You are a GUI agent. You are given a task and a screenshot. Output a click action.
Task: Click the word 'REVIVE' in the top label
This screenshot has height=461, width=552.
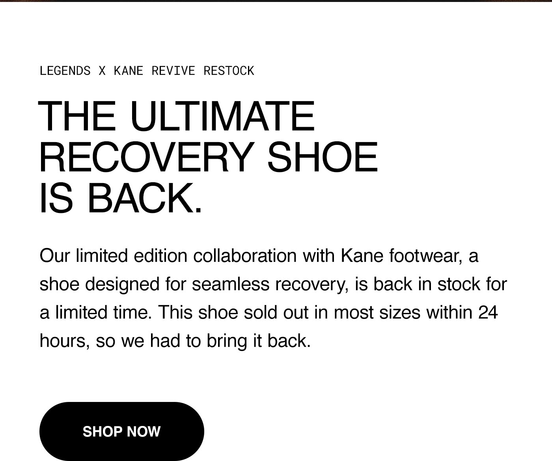(173, 71)
